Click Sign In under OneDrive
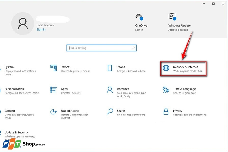 (x=139, y=30)
